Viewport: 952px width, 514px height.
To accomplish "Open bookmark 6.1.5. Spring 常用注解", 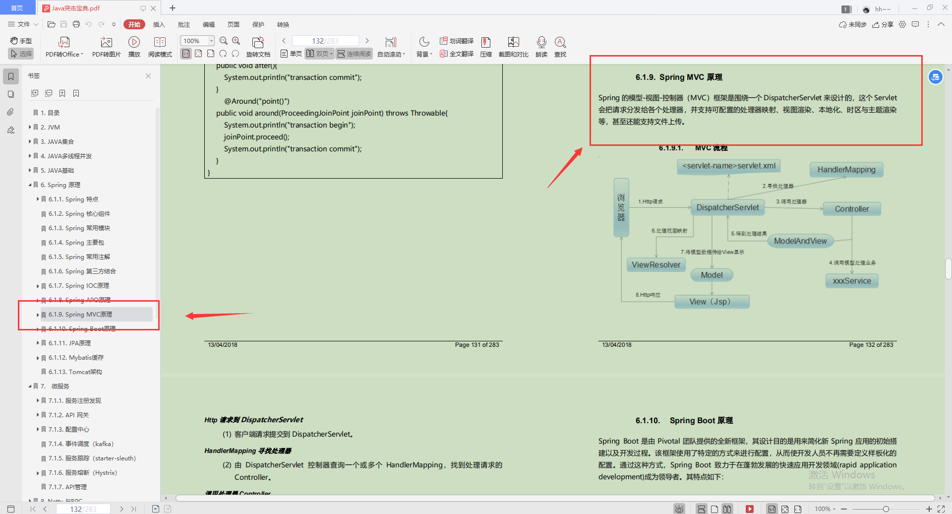I will 79,257.
